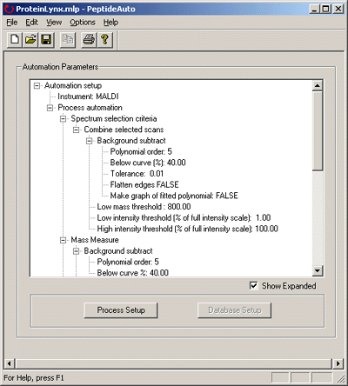Open the File menu

click(12, 23)
